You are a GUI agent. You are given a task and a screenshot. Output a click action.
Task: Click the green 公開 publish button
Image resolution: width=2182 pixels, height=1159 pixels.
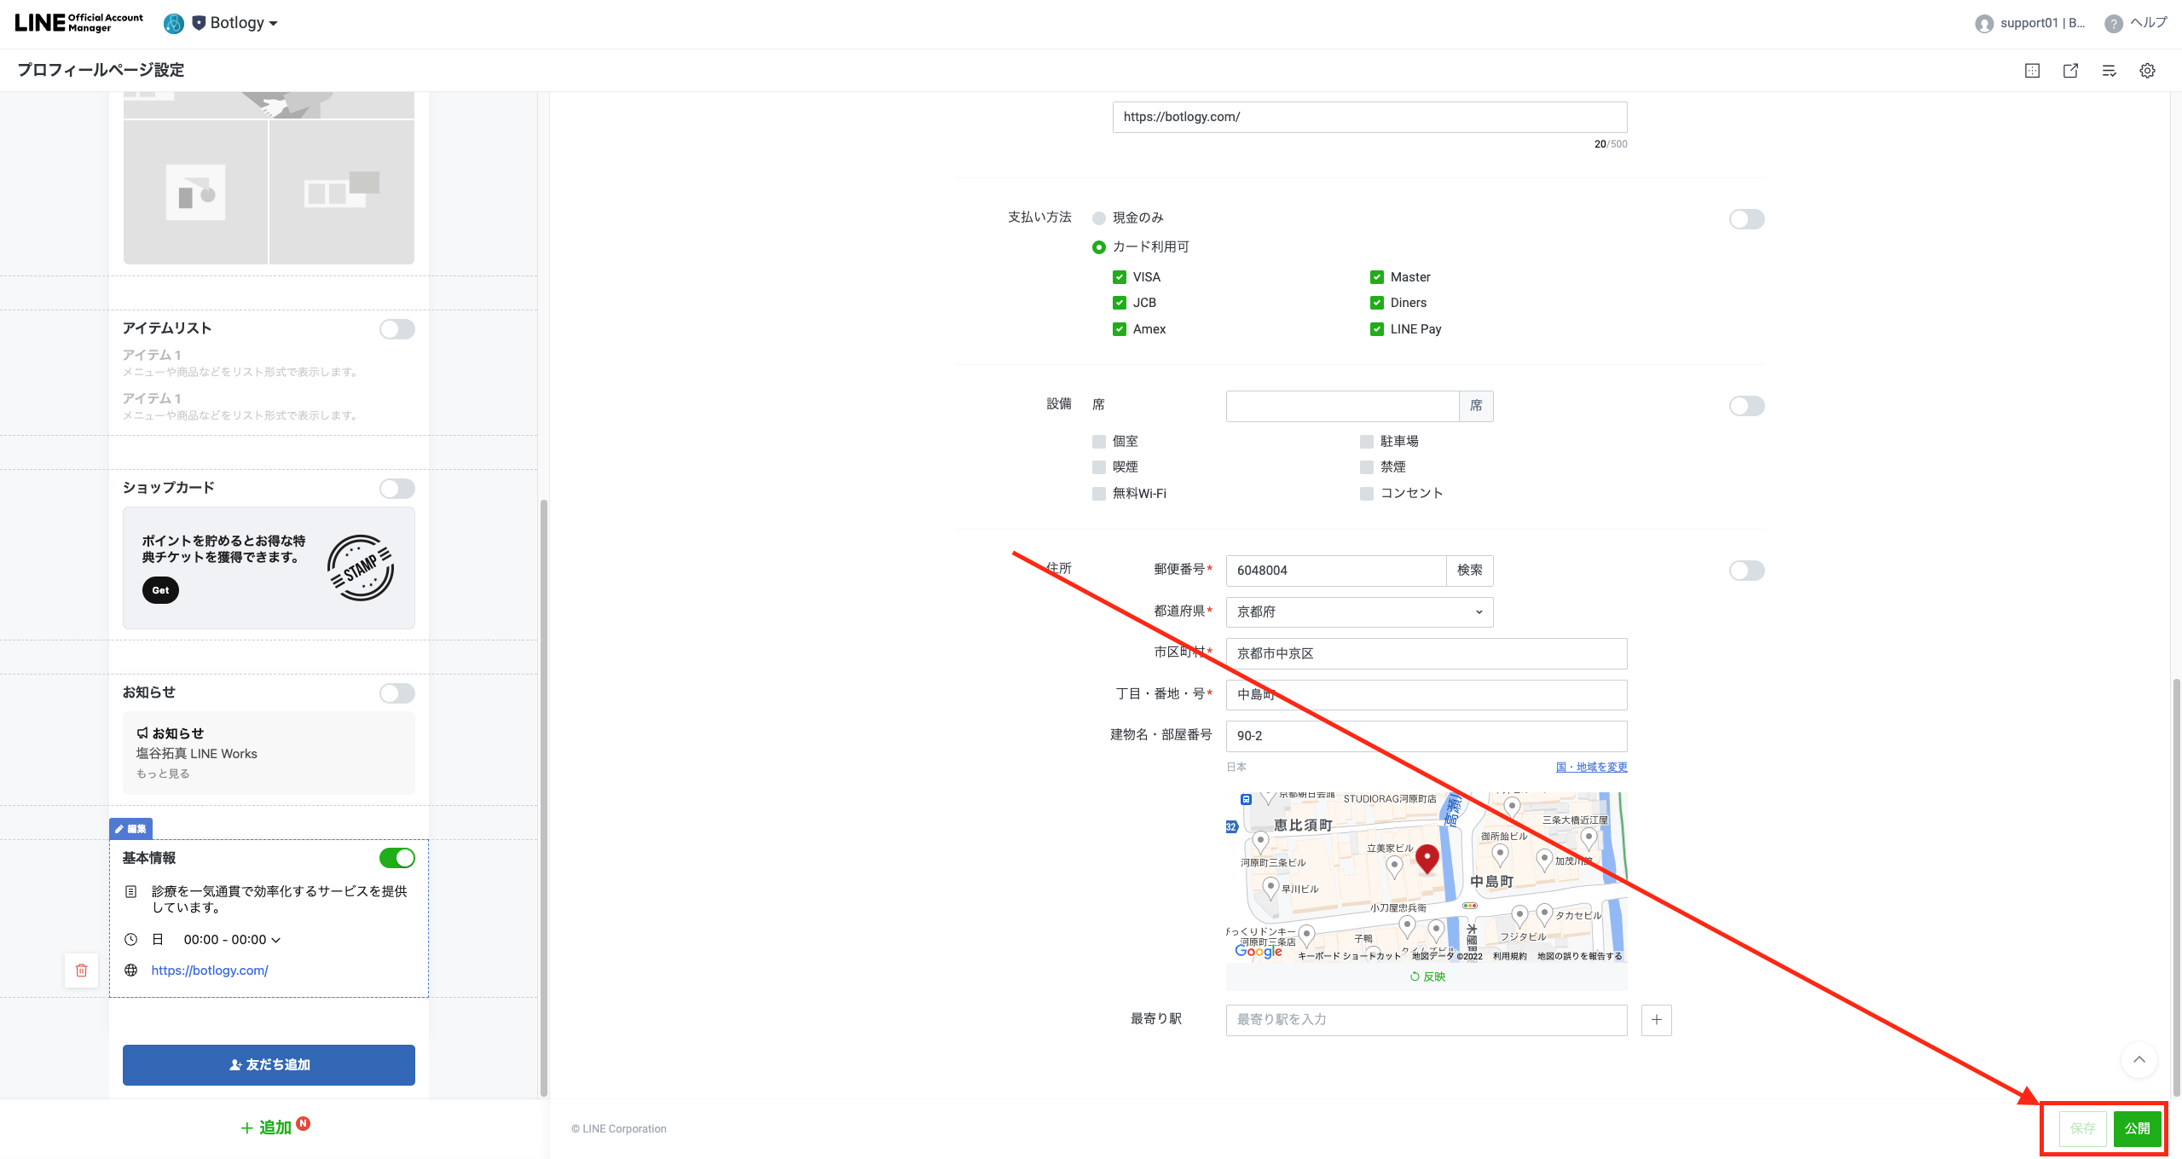pyautogui.click(x=2137, y=1128)
